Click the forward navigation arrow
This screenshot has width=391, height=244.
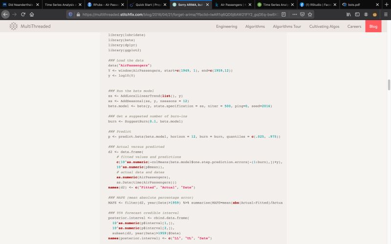[x=15, y=15]
